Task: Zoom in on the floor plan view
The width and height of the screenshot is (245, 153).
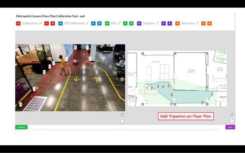Action: click(x=232, y=119)
